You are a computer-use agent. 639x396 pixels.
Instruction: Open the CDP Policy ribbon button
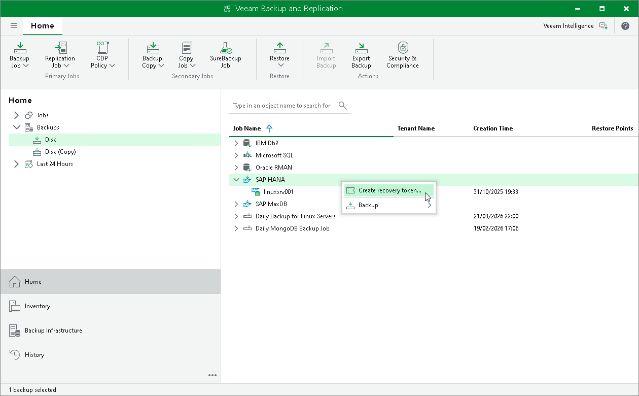[102, 55]
